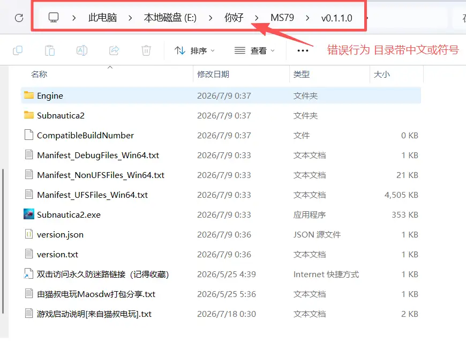The width and height of the screenshot is (466, 341).
Task: Click the Subnautica2 folder icon
Action: click(x=29, y=115)
